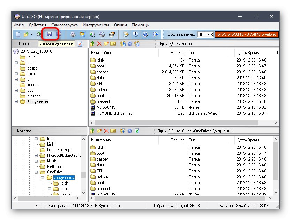Open the Действия menu
The image size is (291, 220).
(37, 25)
